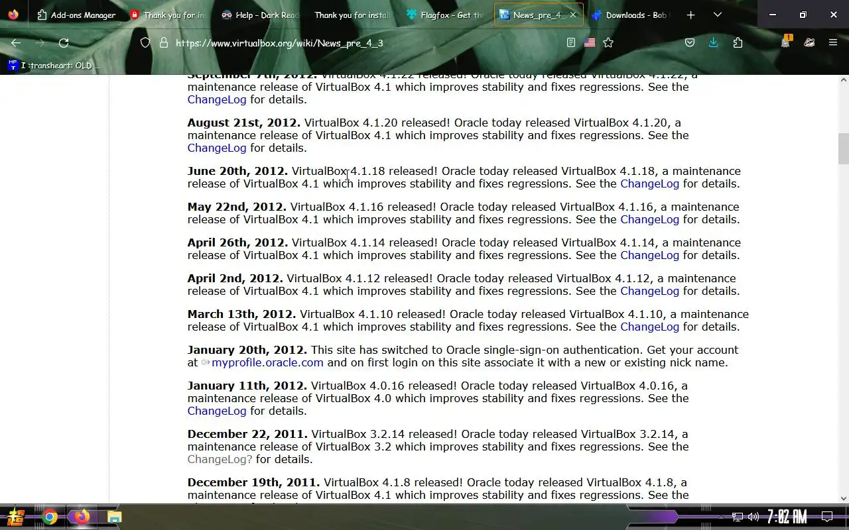Click the 'June 20th, 2012.' date text

[237, 171]
